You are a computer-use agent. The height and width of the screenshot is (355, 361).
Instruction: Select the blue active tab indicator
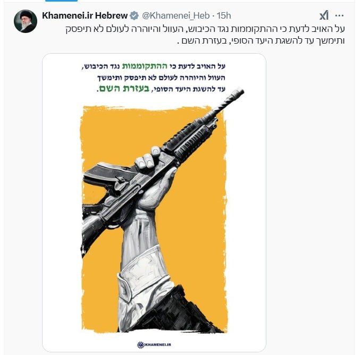53,1
